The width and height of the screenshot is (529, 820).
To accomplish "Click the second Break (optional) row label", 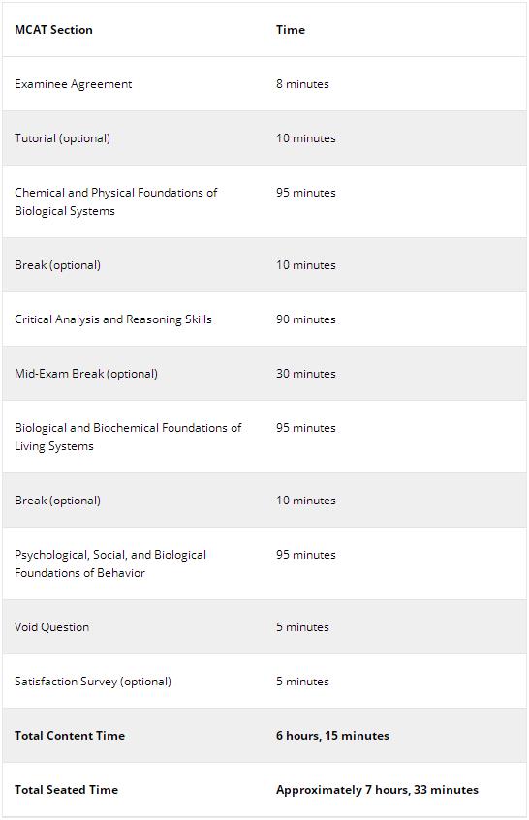I will [x=57, y=501].
